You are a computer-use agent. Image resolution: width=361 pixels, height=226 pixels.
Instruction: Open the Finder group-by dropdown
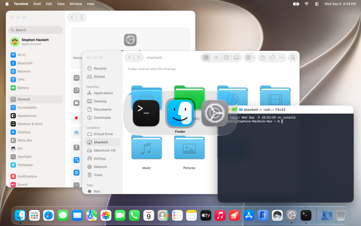(x=249, y=58)
